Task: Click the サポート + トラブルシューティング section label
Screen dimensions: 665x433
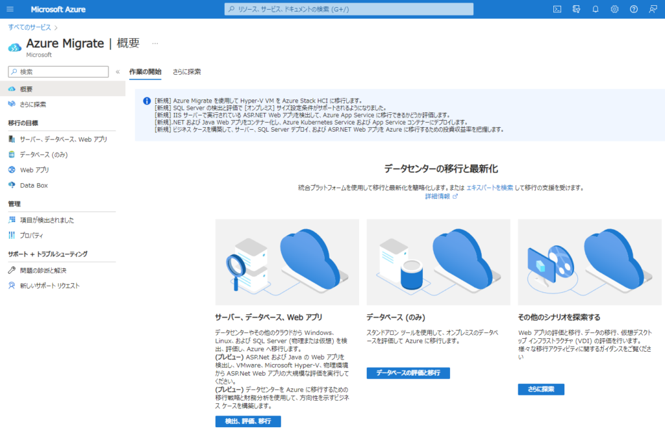Action: point(47,254)
